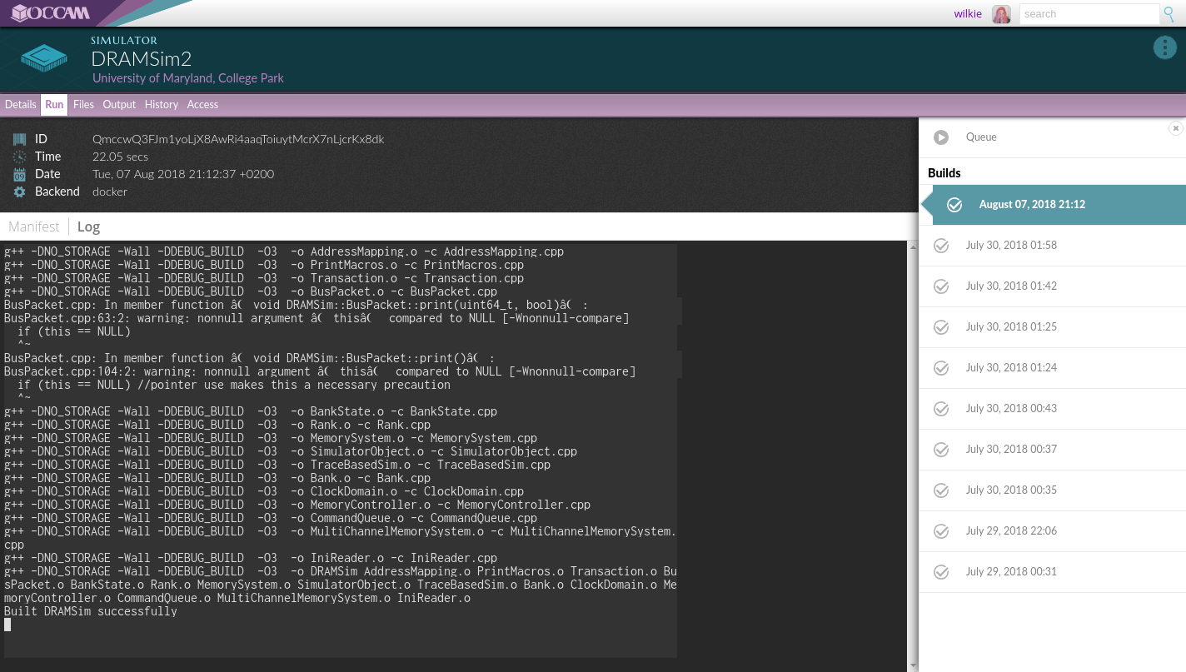Click the DRAMSim2 title heading
Screen dimensions: 1186x672
click(142, 58)
